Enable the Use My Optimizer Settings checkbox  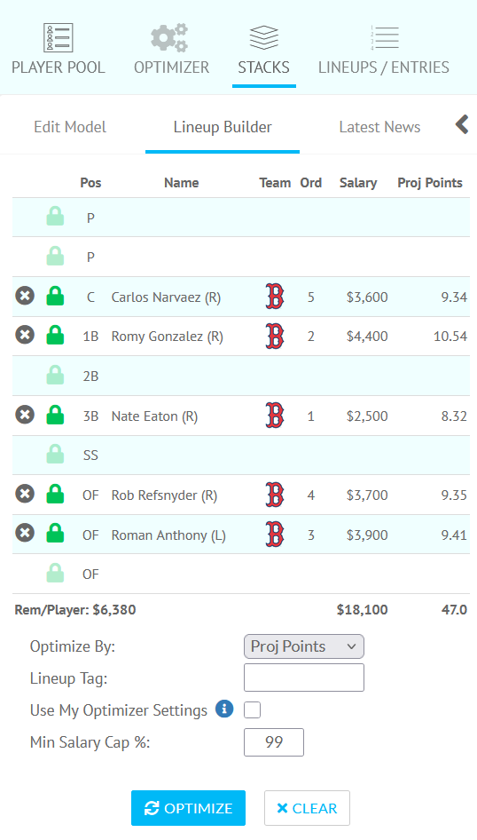[x=253, y=709]
